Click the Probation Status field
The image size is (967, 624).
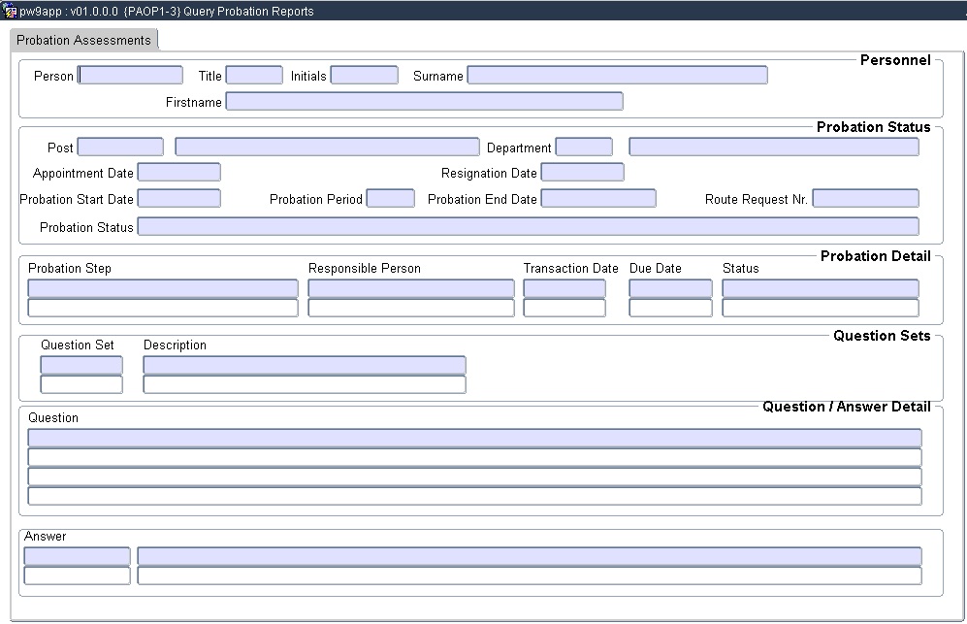[x=528, y=226]
